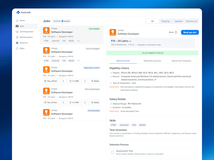
Task: Open About Us in the sidebar
Action: coord(26,43)
